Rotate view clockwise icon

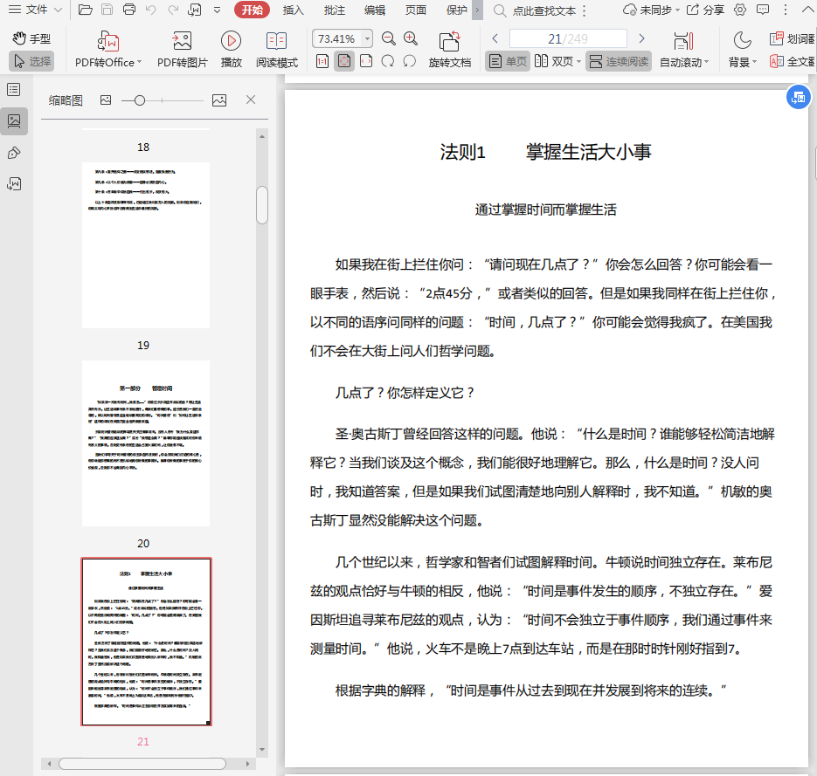pos(388,61)
